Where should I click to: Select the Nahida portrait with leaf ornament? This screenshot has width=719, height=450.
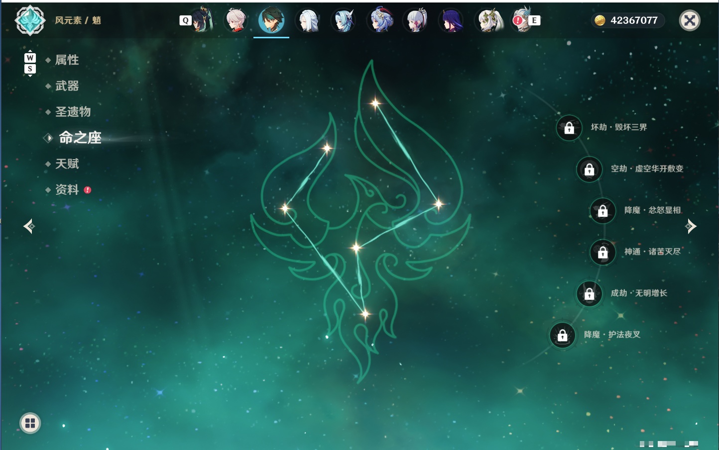coord(488,20)
